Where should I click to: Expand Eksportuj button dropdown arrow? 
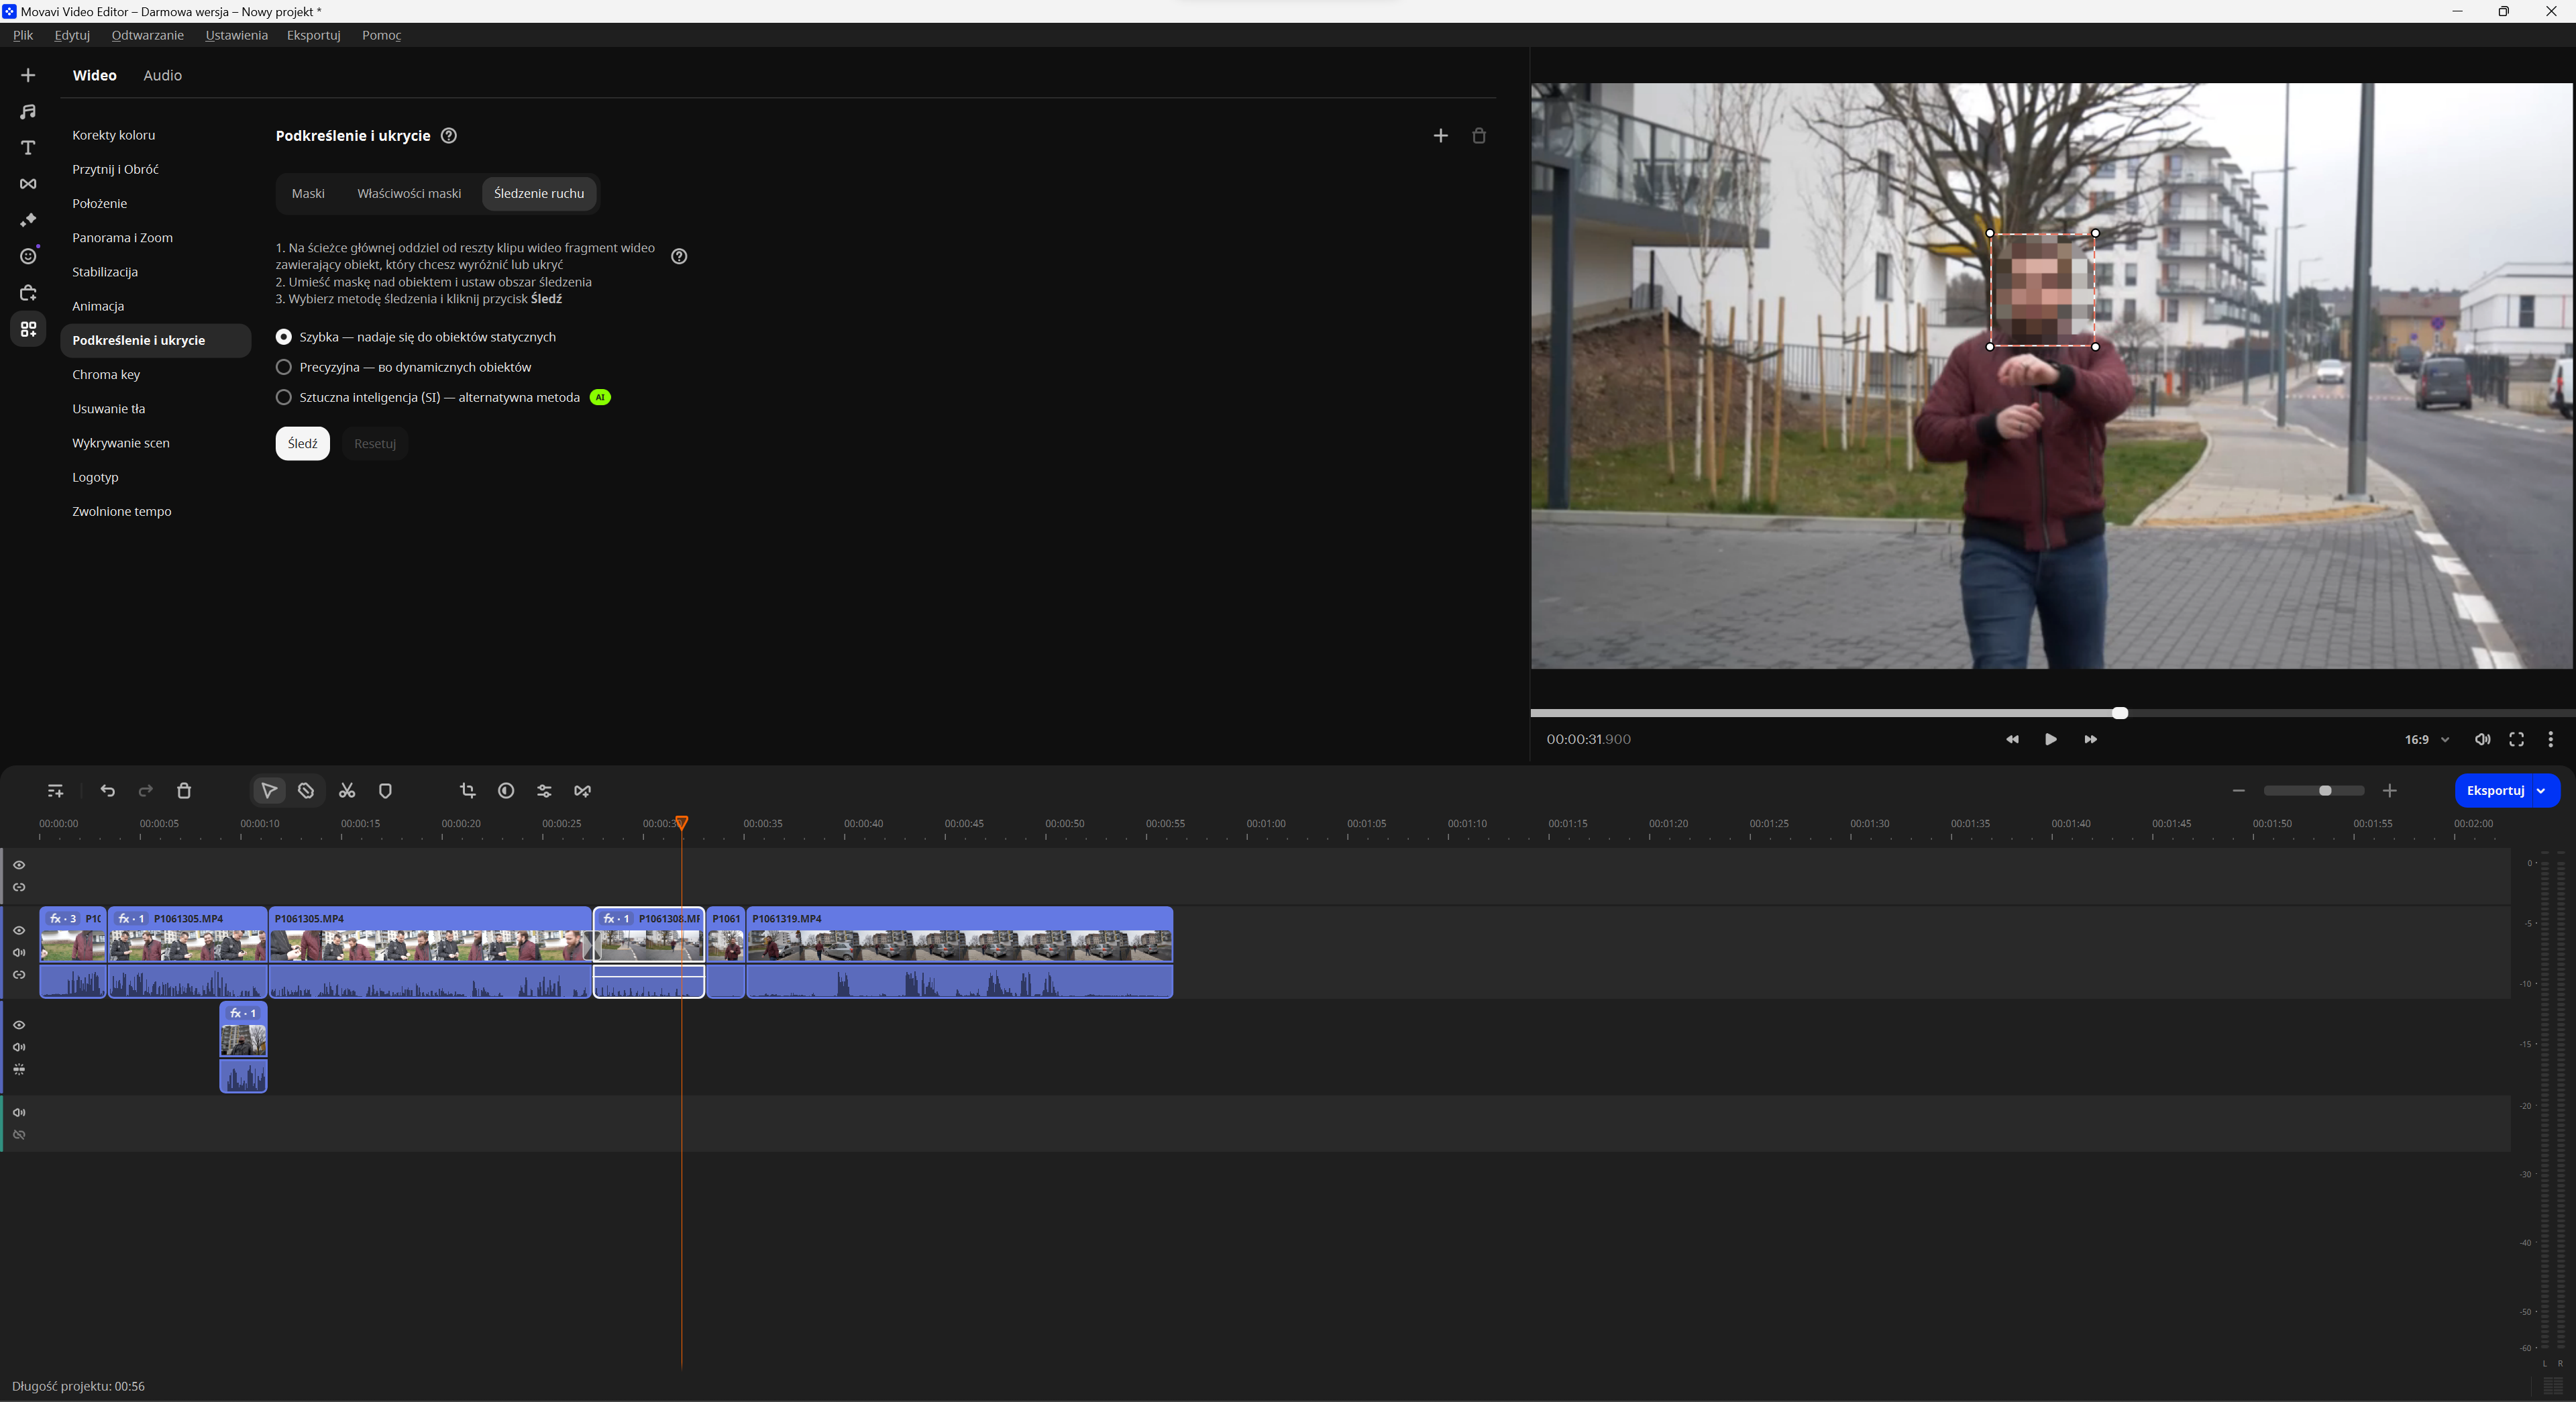[x=2541, y=791]
